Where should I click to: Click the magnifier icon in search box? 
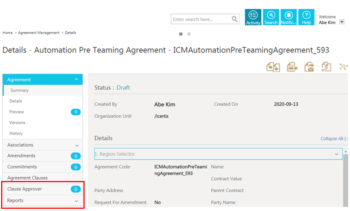[235, 19]
